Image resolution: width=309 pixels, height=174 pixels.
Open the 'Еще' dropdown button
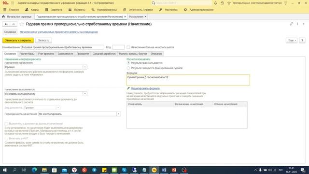pyautogui.click(x=292, y=41)
